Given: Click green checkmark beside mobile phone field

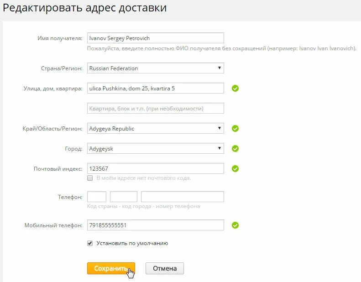Looking at the screenshot, I should [235, 225].
